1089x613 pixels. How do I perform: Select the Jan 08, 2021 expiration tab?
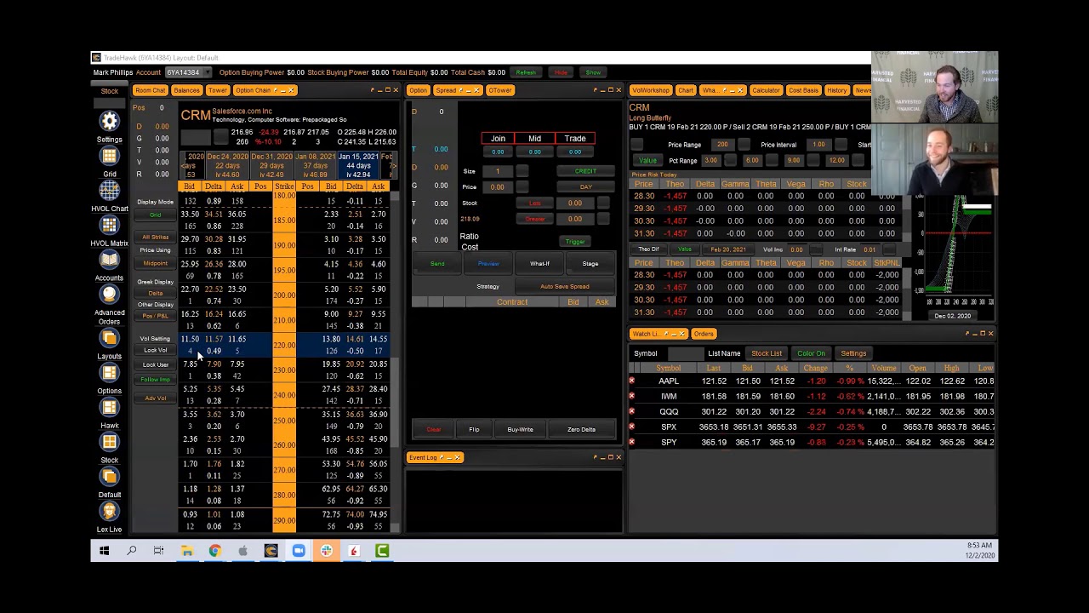[315, 166]
